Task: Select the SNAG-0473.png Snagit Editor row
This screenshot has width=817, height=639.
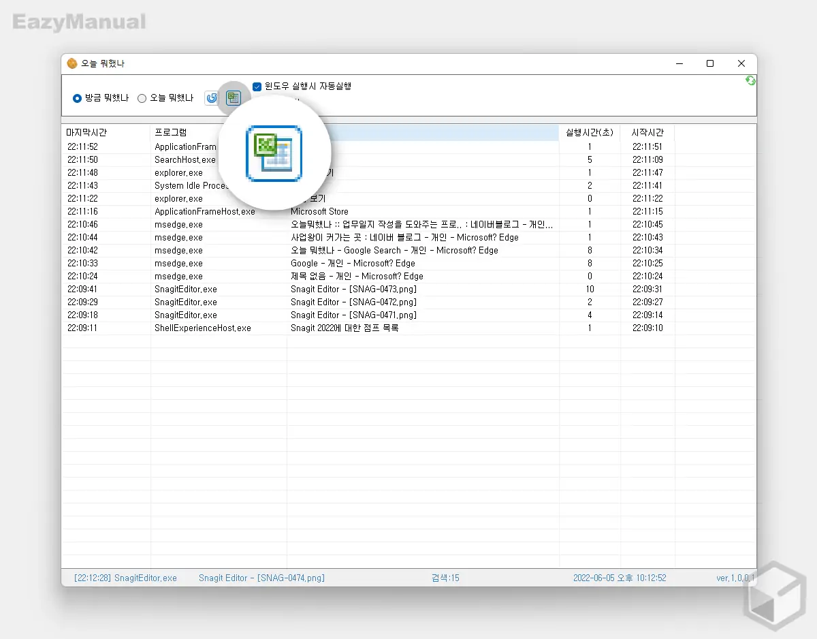Action: coord(353,290)
